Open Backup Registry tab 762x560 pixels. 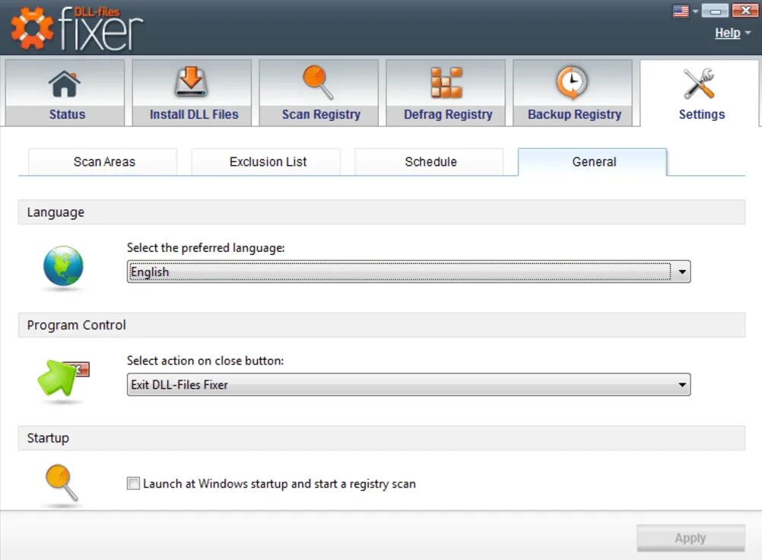point(573,92)
